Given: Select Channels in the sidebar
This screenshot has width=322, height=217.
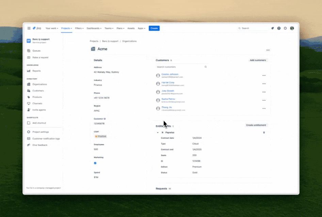Looking at the screenshot, I should tap(37, 103).
